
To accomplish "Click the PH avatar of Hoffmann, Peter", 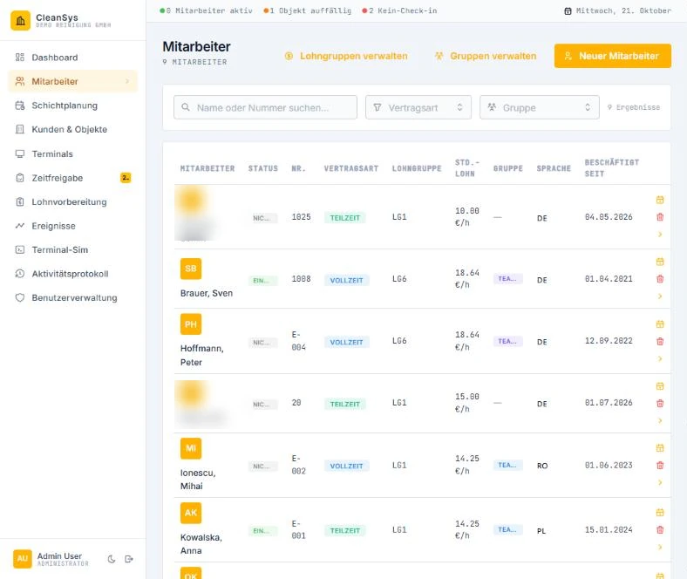I will click(x=191, y=324).
